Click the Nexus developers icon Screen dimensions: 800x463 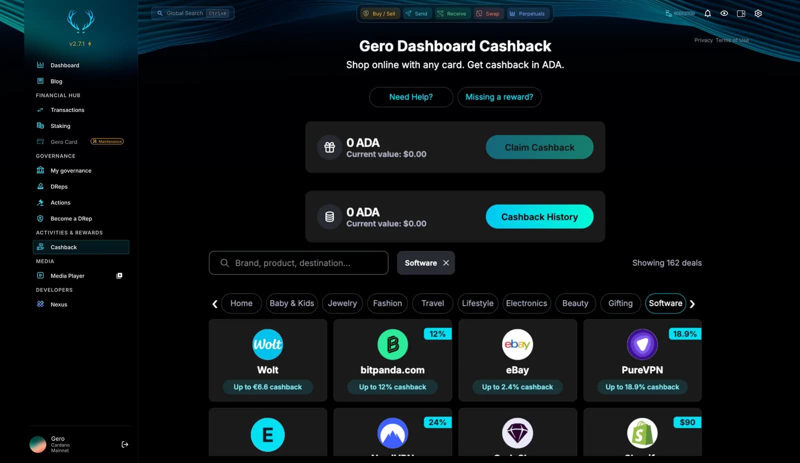click(40, 304)
